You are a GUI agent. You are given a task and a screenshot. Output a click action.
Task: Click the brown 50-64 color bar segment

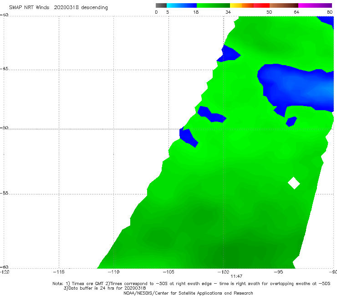coord(284,5)
